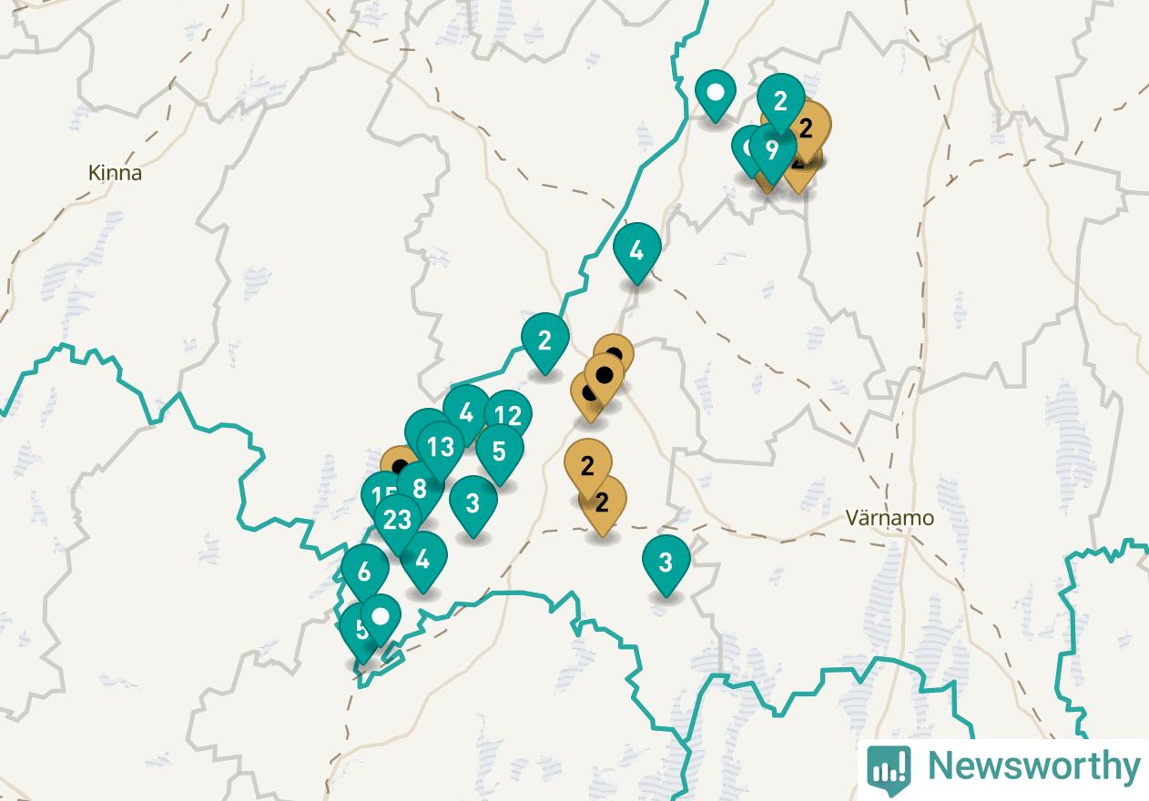Click the teal marker 3 below marker 5

(x=473, y=502)
